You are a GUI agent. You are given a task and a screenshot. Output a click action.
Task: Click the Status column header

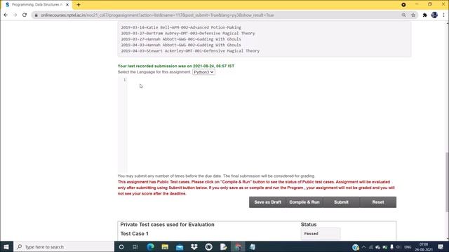coord(309,225)
